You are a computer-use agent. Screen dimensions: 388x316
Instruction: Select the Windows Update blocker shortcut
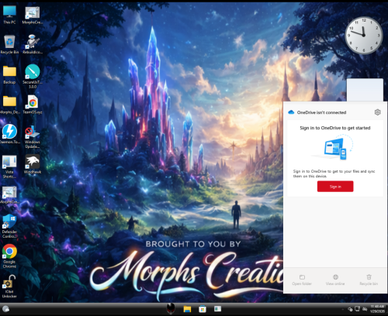33,137
